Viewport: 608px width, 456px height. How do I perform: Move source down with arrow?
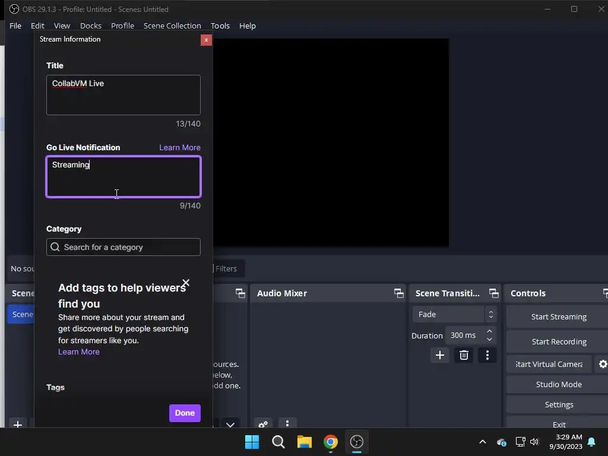coord(230,424)
